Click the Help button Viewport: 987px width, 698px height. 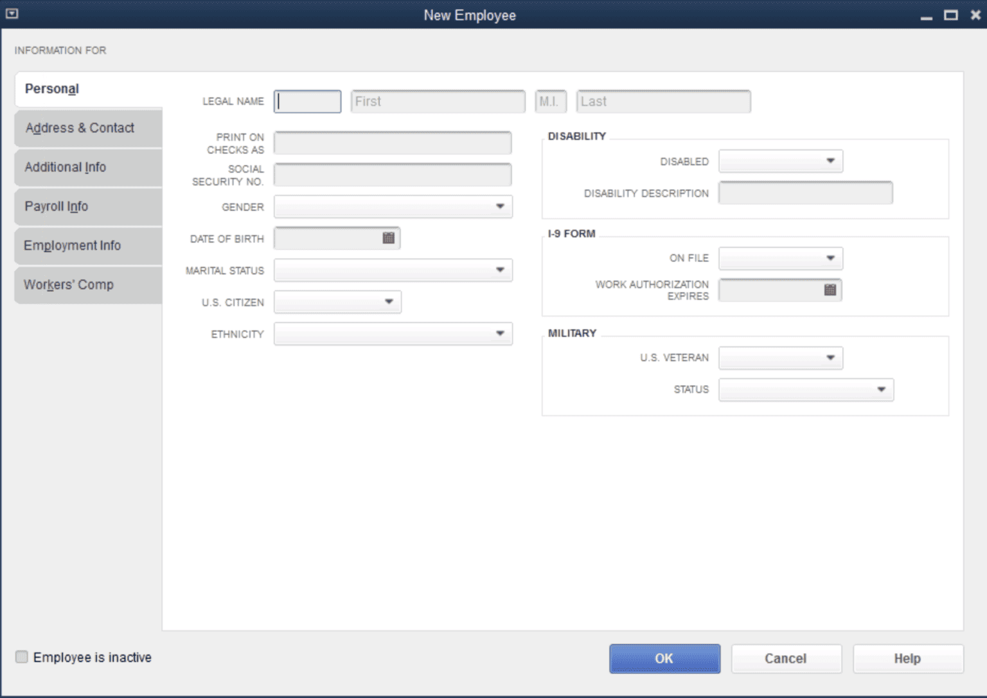tap(908, 658)
